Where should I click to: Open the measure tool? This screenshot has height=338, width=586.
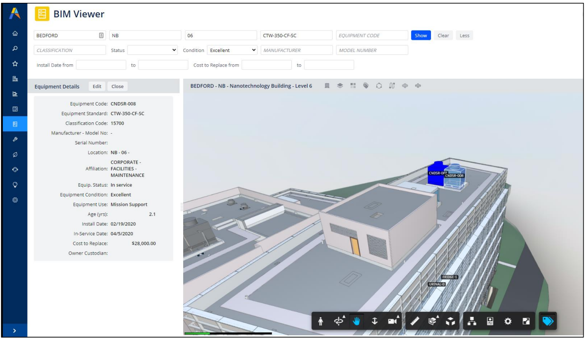(414, 322)
